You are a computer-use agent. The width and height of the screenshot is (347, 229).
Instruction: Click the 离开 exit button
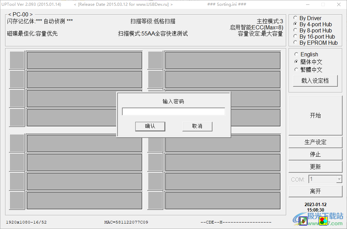315,191
